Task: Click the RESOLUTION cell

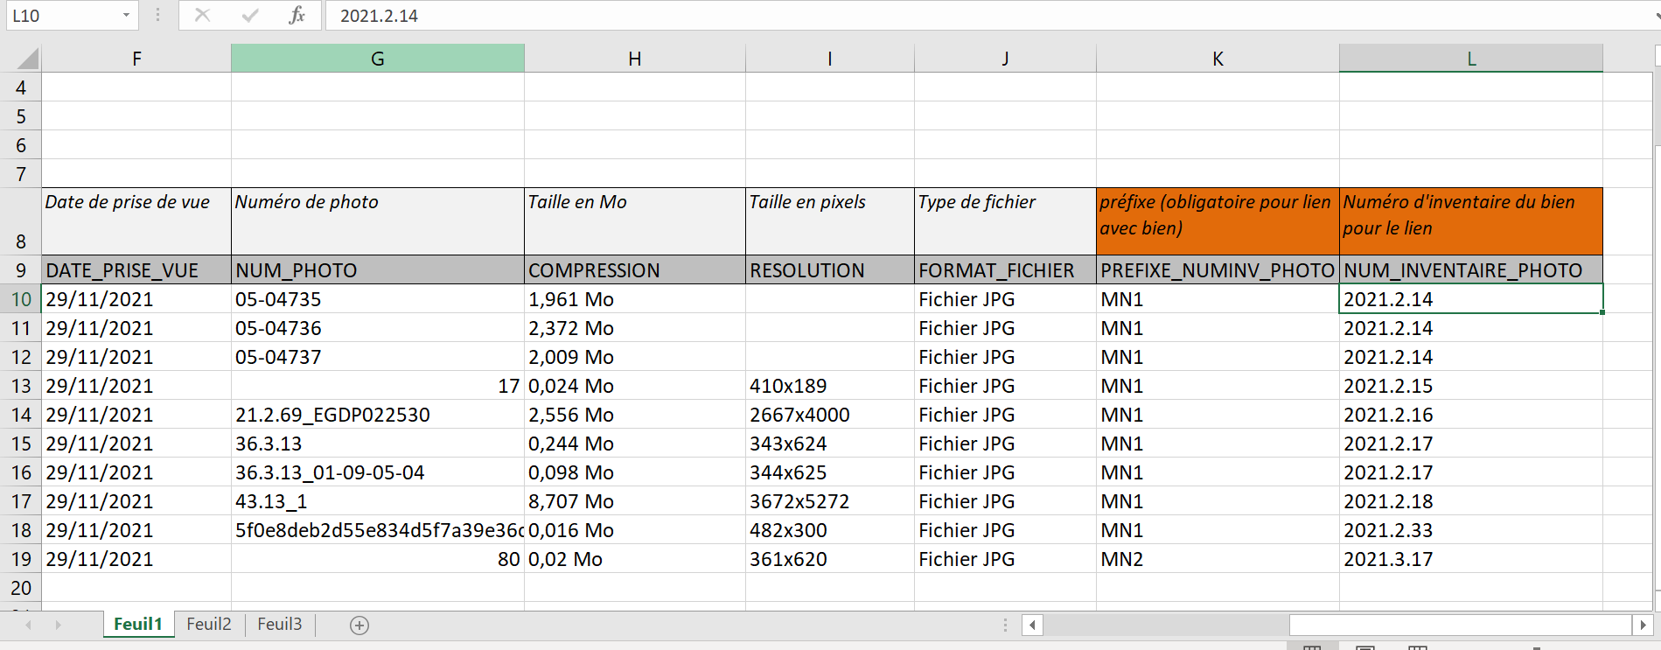Action: [830, 270]
